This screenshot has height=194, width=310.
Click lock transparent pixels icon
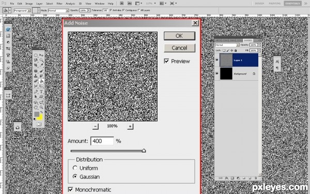tap(224, 51)
